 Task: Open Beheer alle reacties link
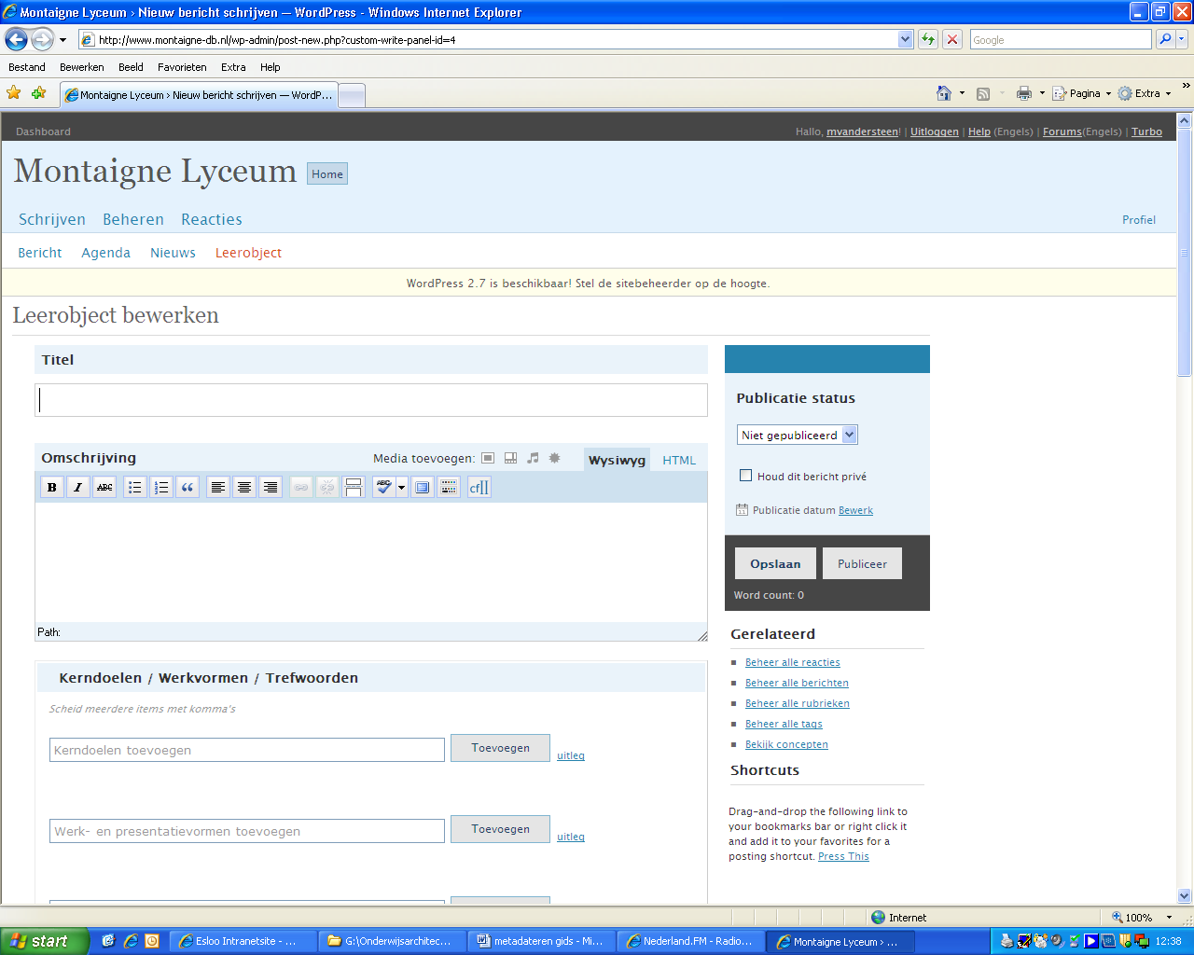[x=792, y=662]
